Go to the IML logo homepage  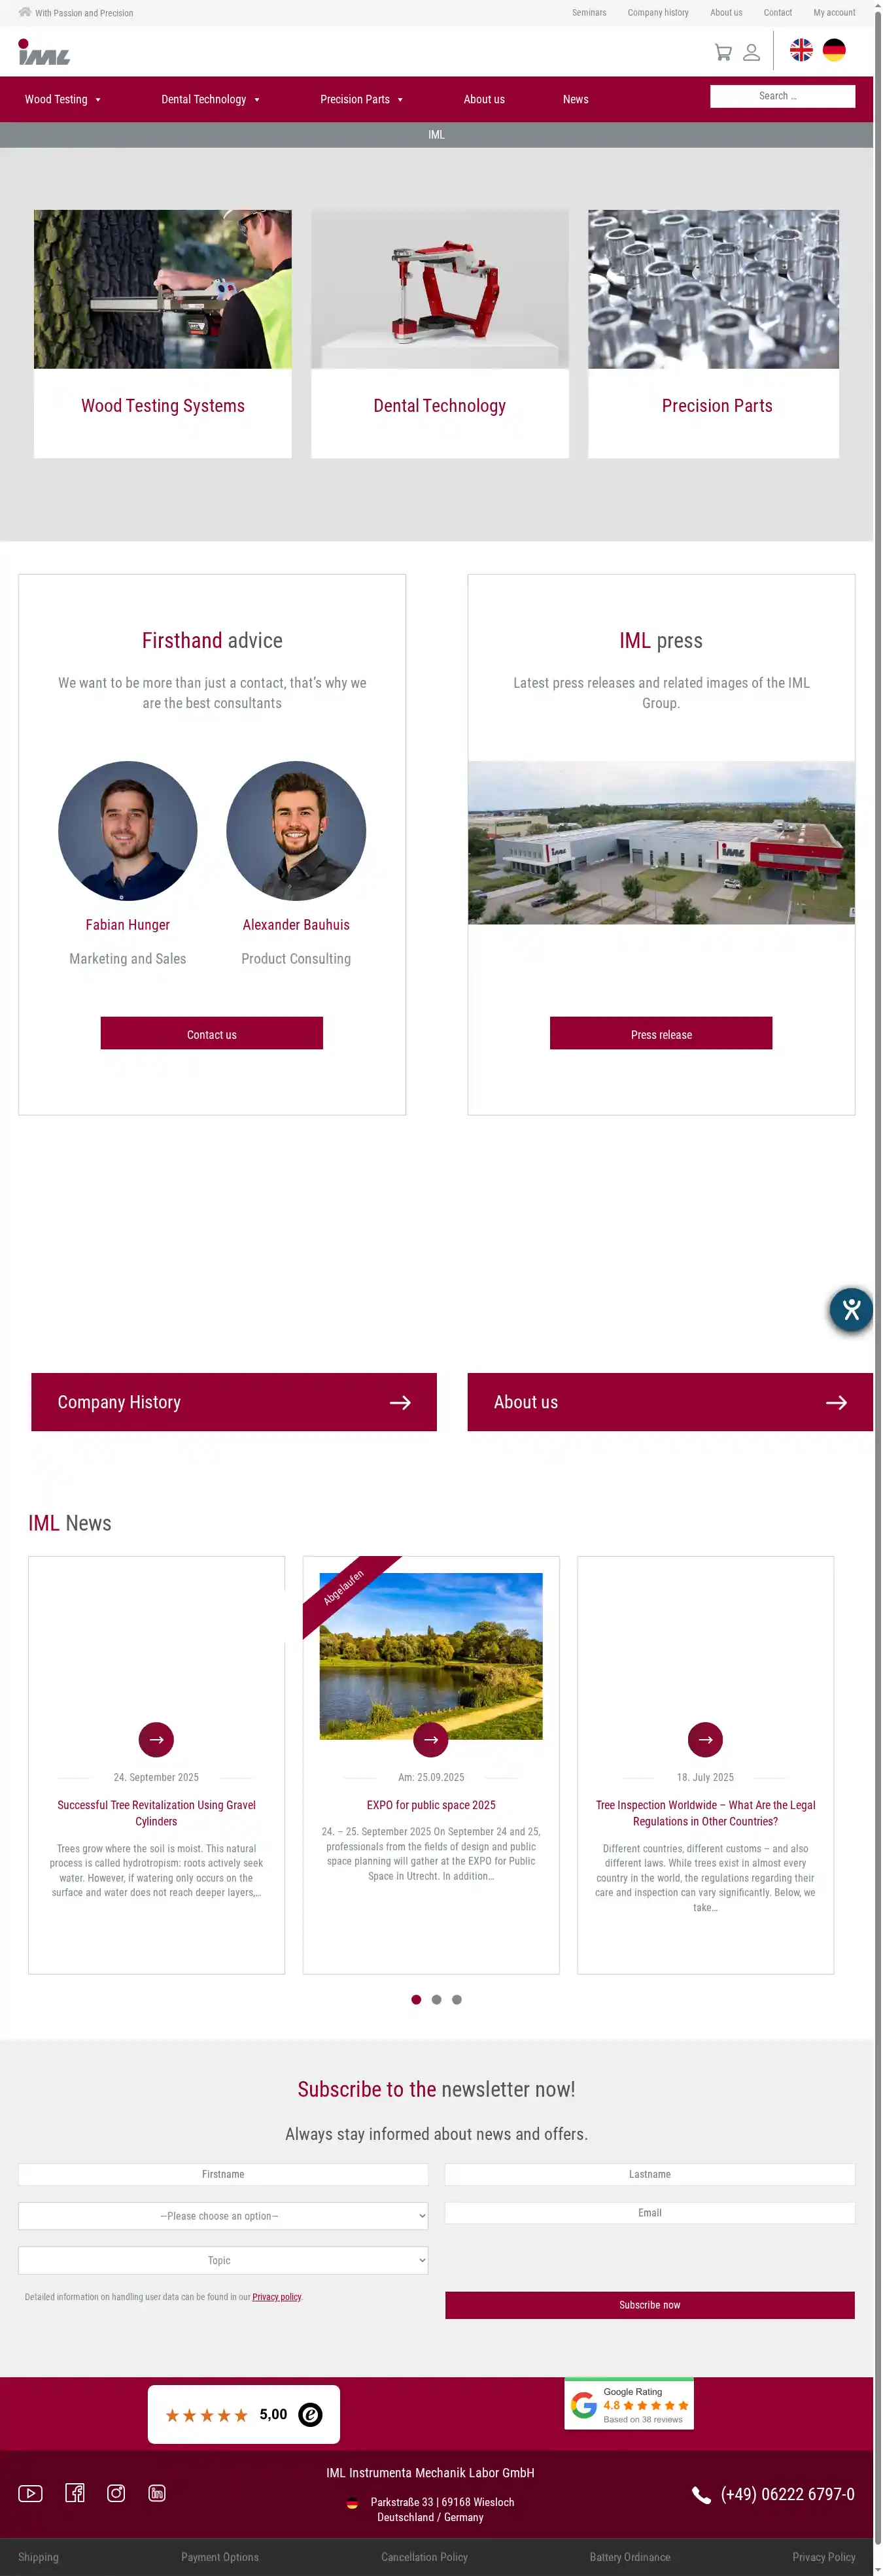tap(44, 52)
